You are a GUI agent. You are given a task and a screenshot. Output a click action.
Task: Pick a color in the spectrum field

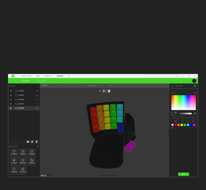[183, 102]
